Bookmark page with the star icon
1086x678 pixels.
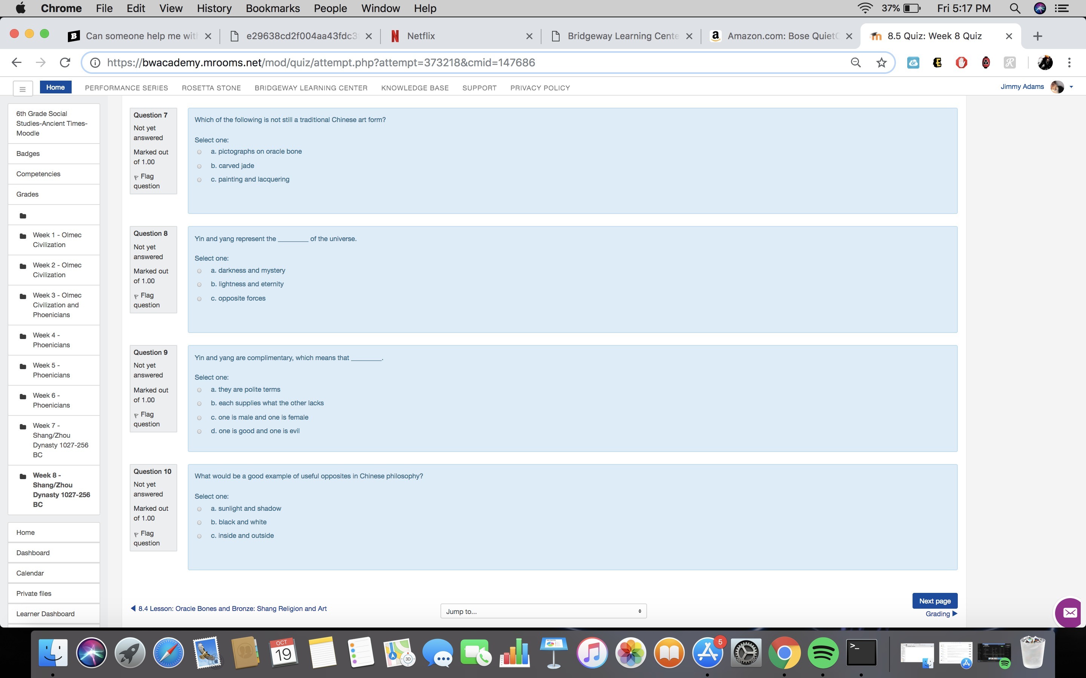881,63
